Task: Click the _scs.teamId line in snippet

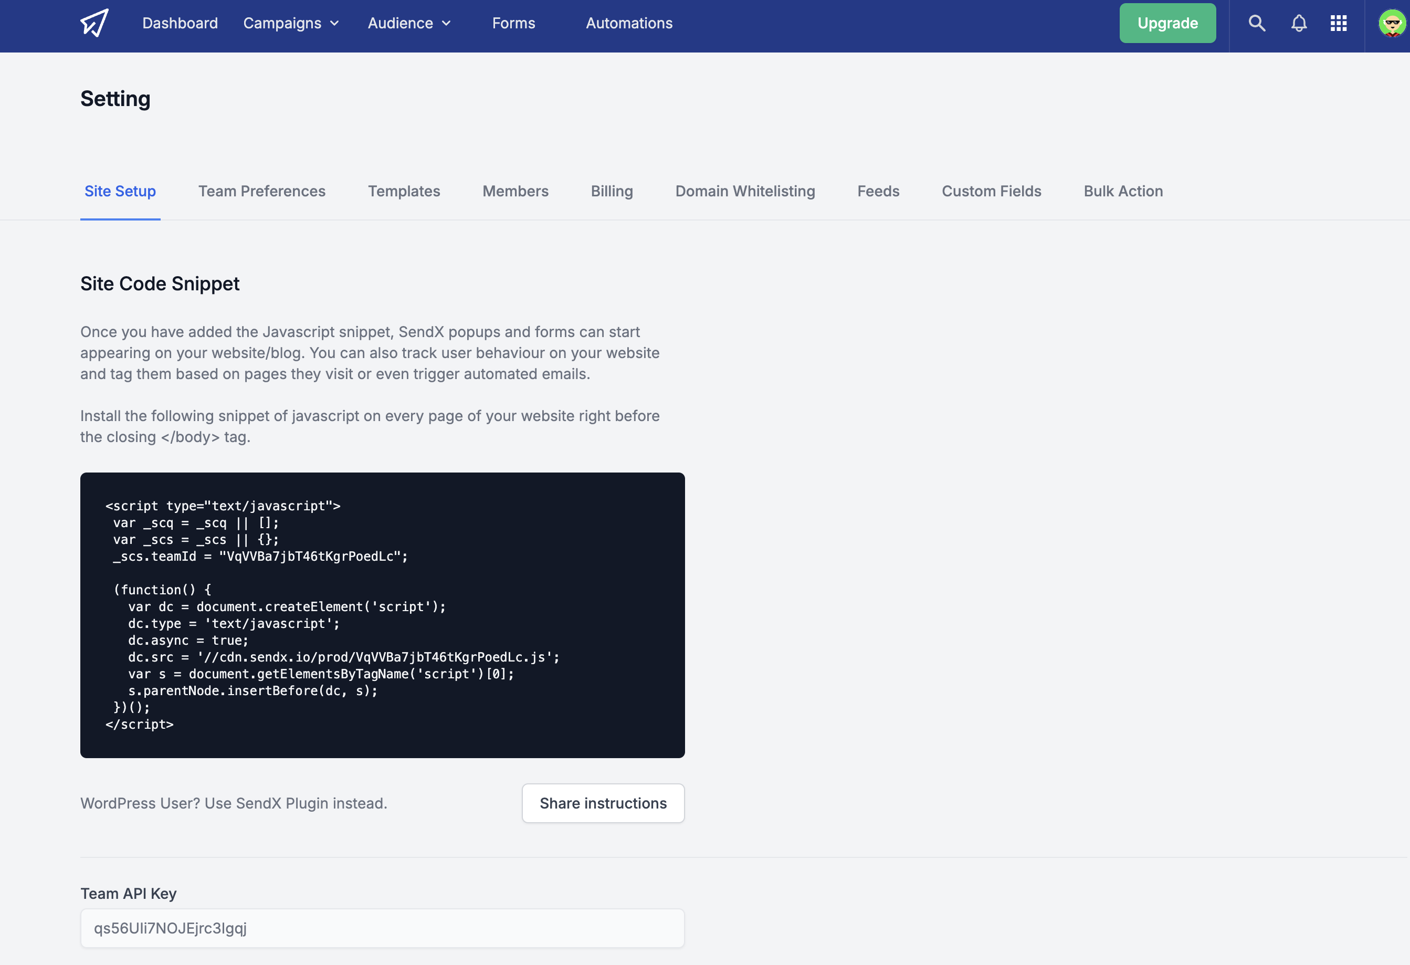Action: click(260, 556)
